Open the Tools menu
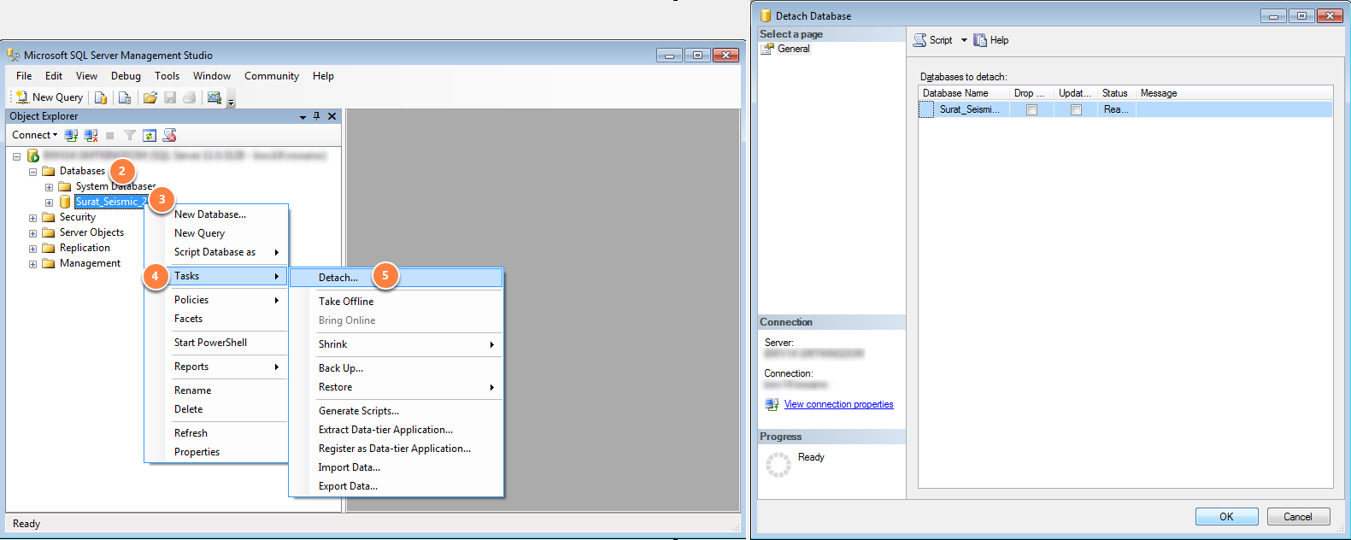Screen dimensions: 1351x540 click(167, 76)
